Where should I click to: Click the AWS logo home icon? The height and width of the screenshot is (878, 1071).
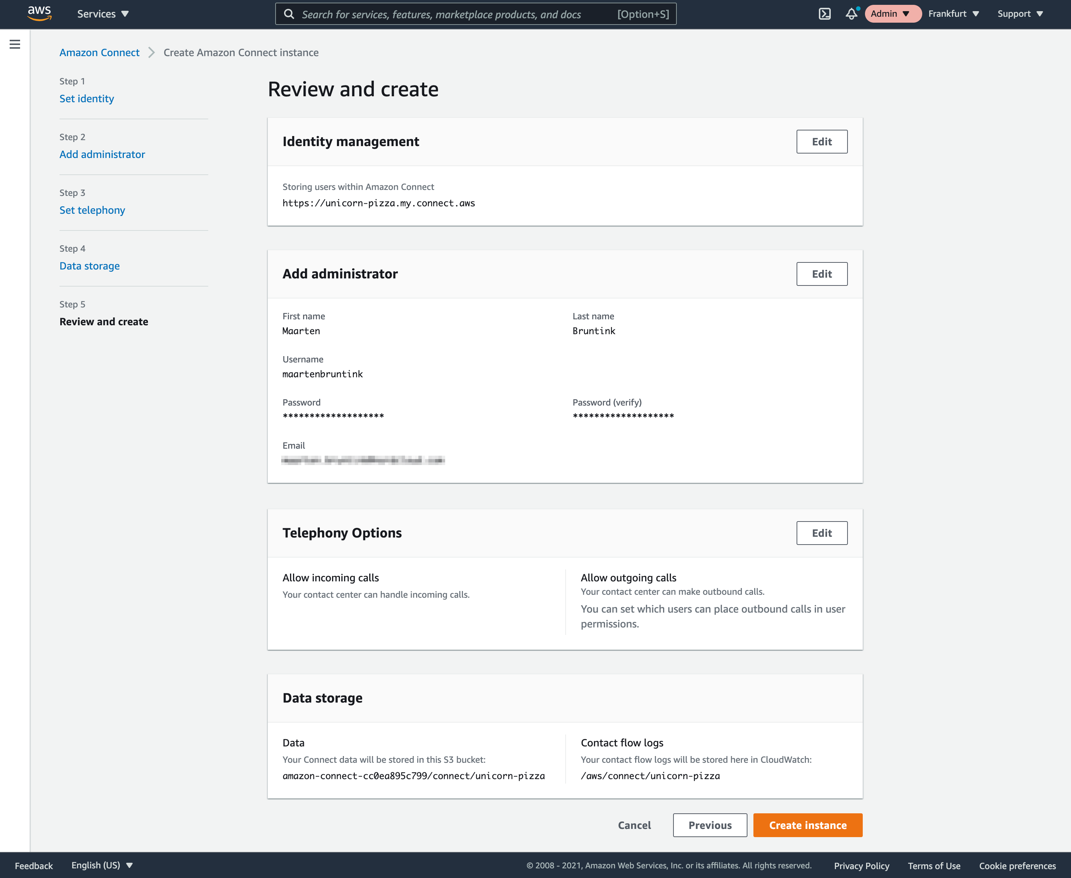[39, 14]
